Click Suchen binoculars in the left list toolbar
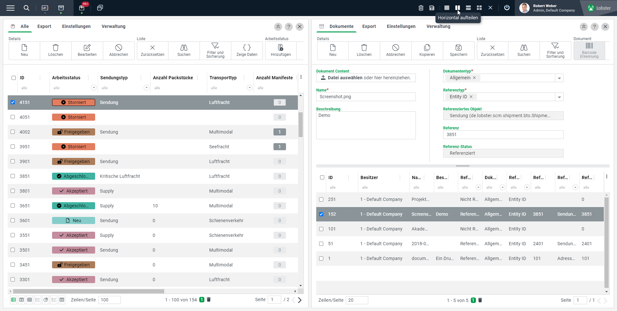The image size is (617, 311). pyautogui.click(x=184, y=51)
